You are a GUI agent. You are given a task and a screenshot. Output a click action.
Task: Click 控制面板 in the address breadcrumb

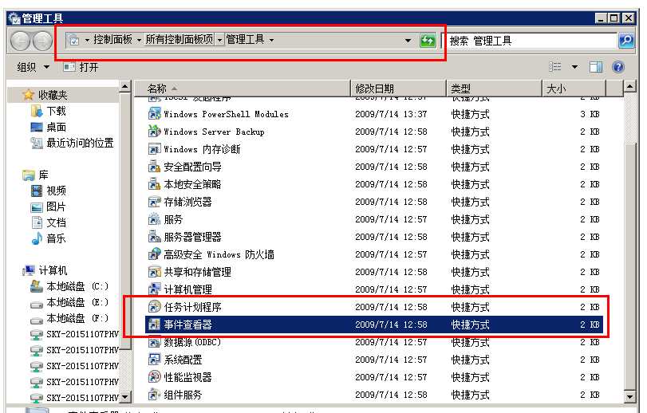click(x=112, y=40)
